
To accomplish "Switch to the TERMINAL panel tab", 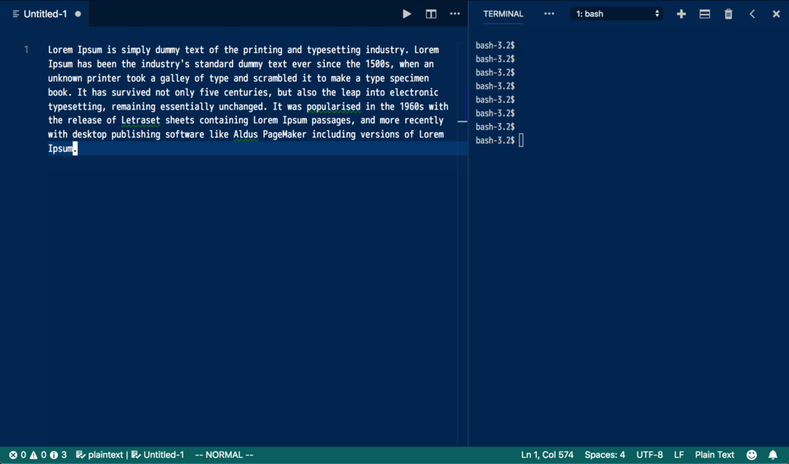I will coord(503,14).
